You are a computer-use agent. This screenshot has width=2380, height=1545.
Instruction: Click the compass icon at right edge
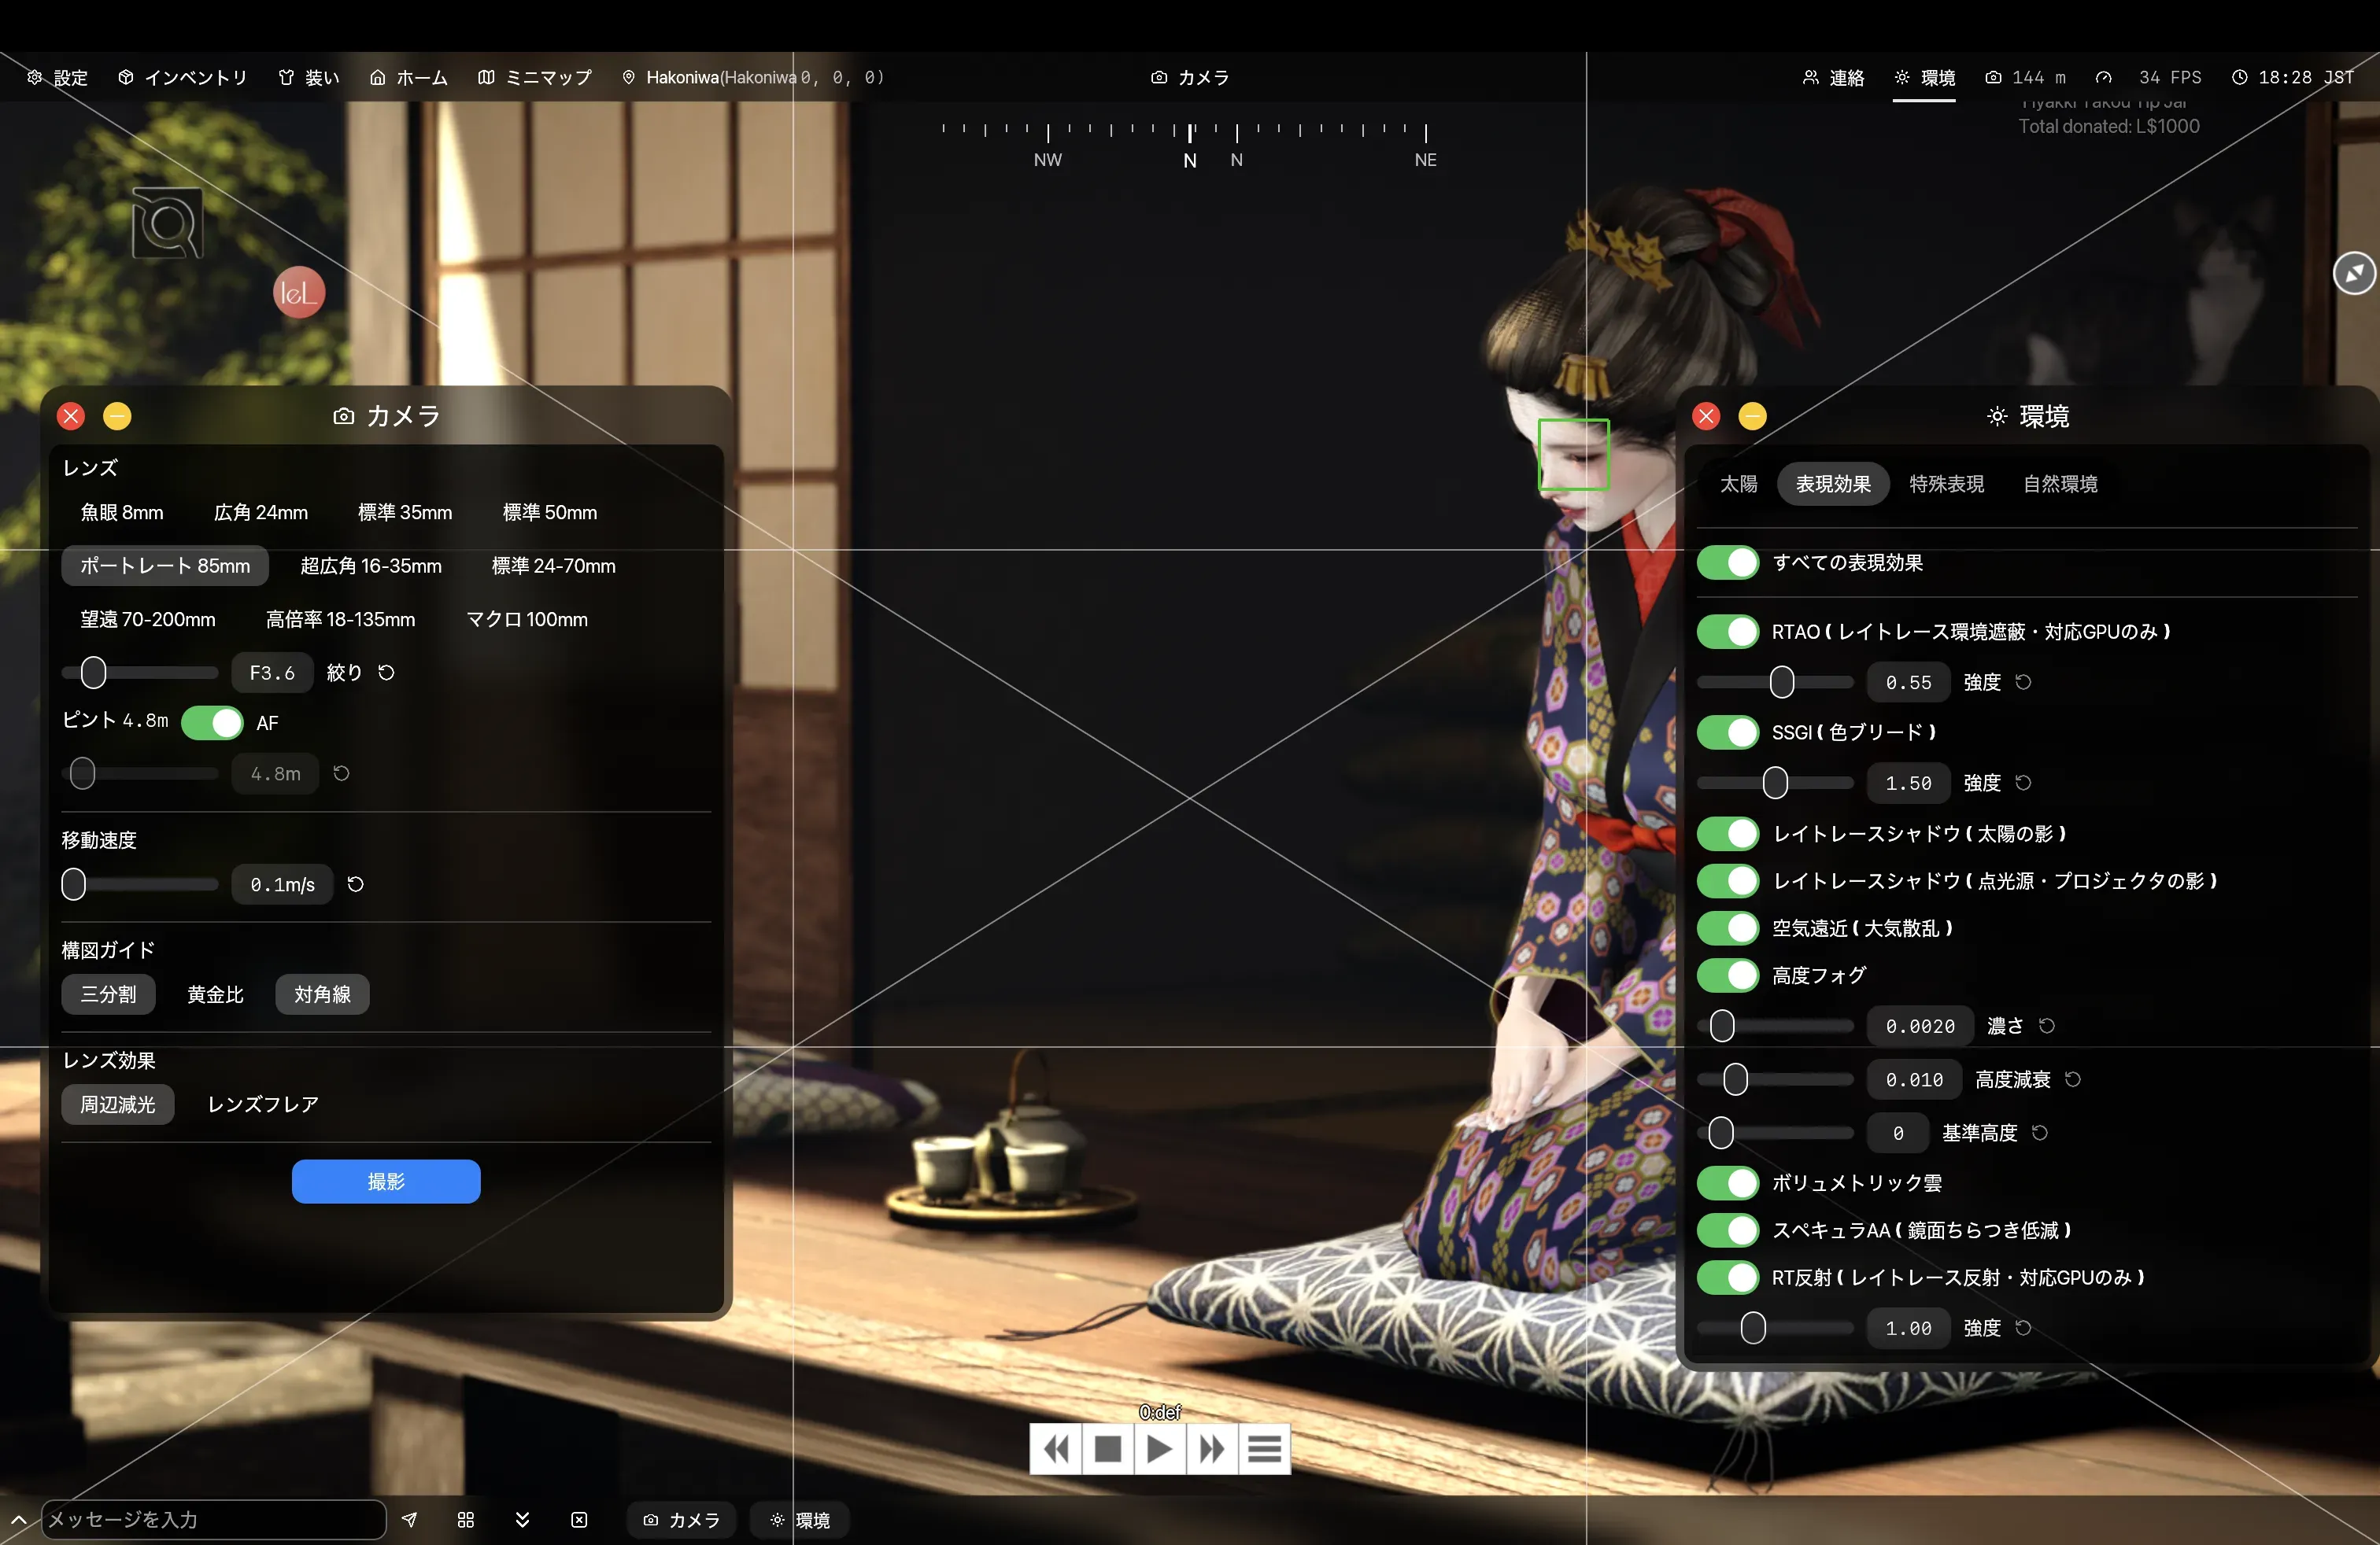(2354, 273)
